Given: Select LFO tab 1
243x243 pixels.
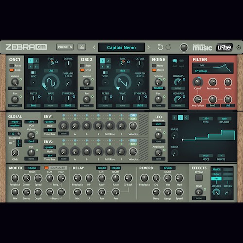Looking at the screenshot, I should (x=174, y=118).
